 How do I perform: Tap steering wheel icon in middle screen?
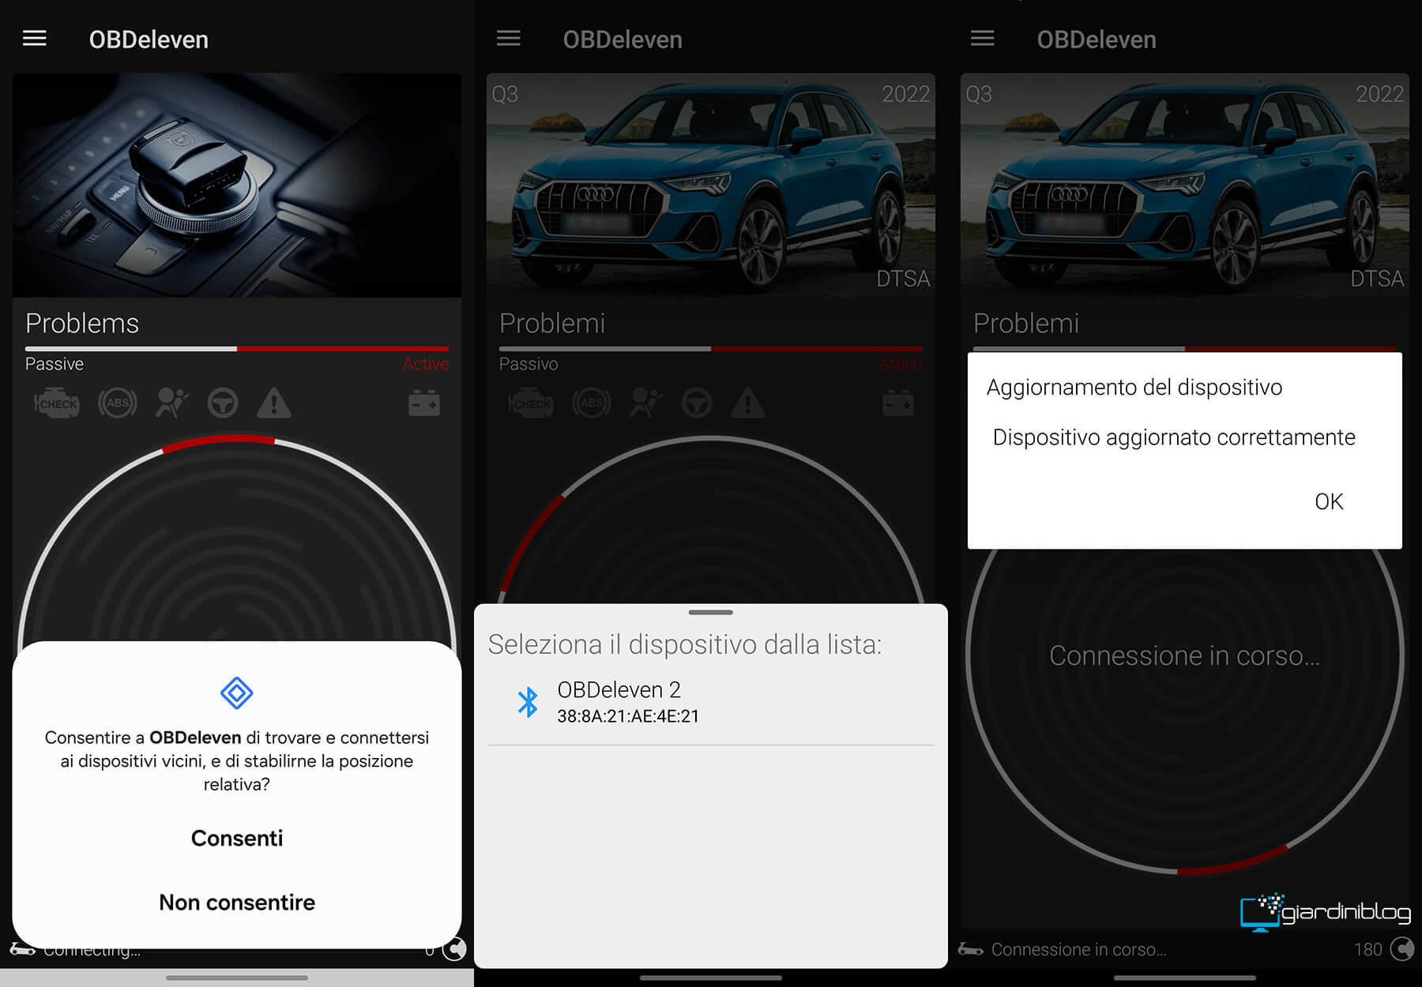click(697, 403)
